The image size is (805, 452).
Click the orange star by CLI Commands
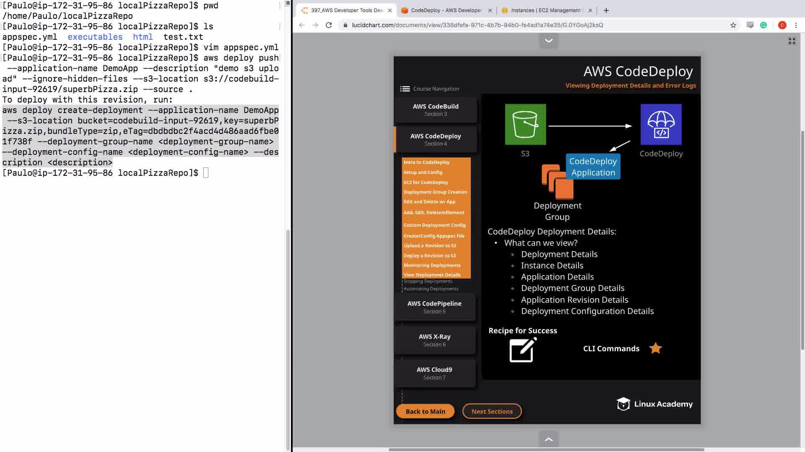[655, 348]
